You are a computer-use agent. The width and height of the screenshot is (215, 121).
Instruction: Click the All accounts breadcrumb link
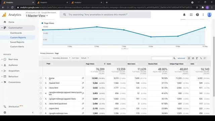[x=31, y=13]
